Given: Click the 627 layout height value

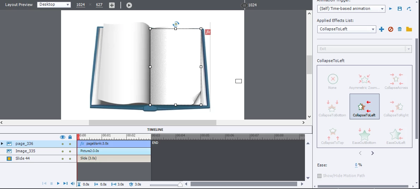Looking at the screenshot, I should click(99, 5).
